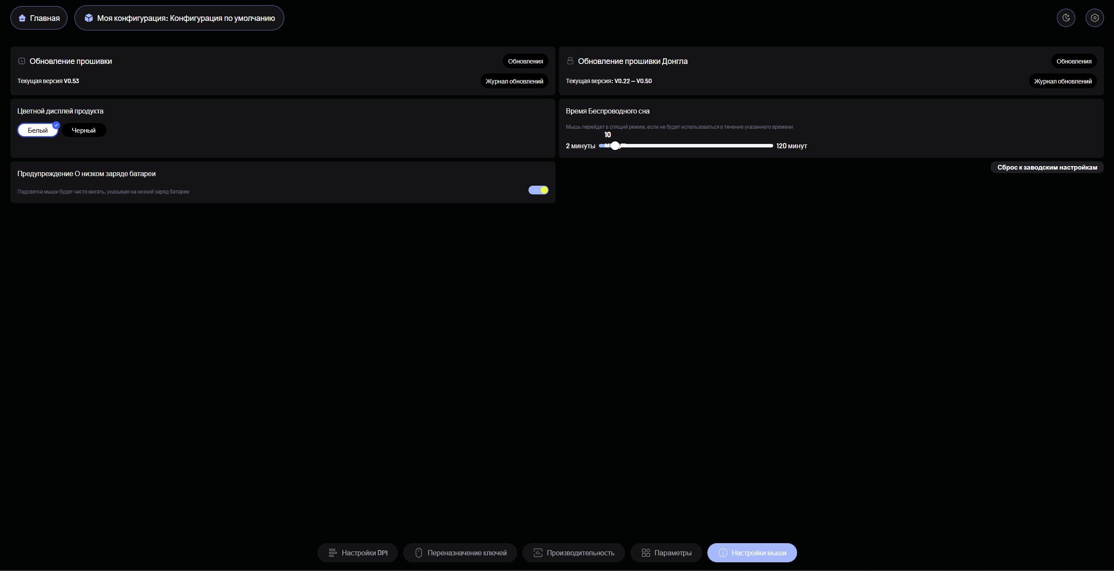Click the home icon in Главная

click(x=22, y=18)
